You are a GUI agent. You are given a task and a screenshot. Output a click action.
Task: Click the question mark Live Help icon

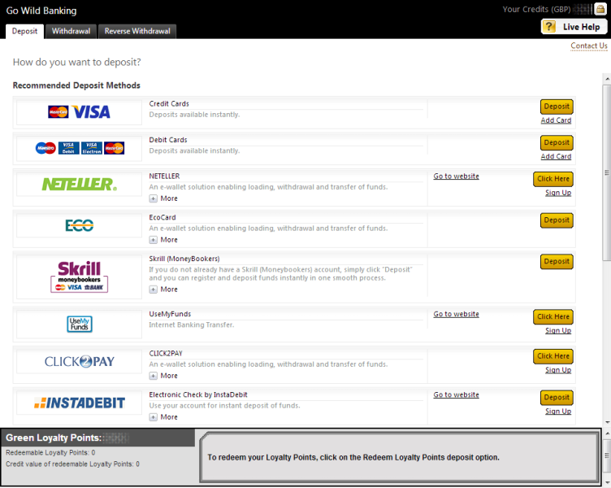pos(549,27)
